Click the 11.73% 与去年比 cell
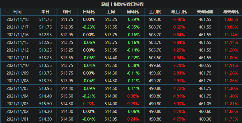Screen dimensions: 242x123 (x=231, y=119)
